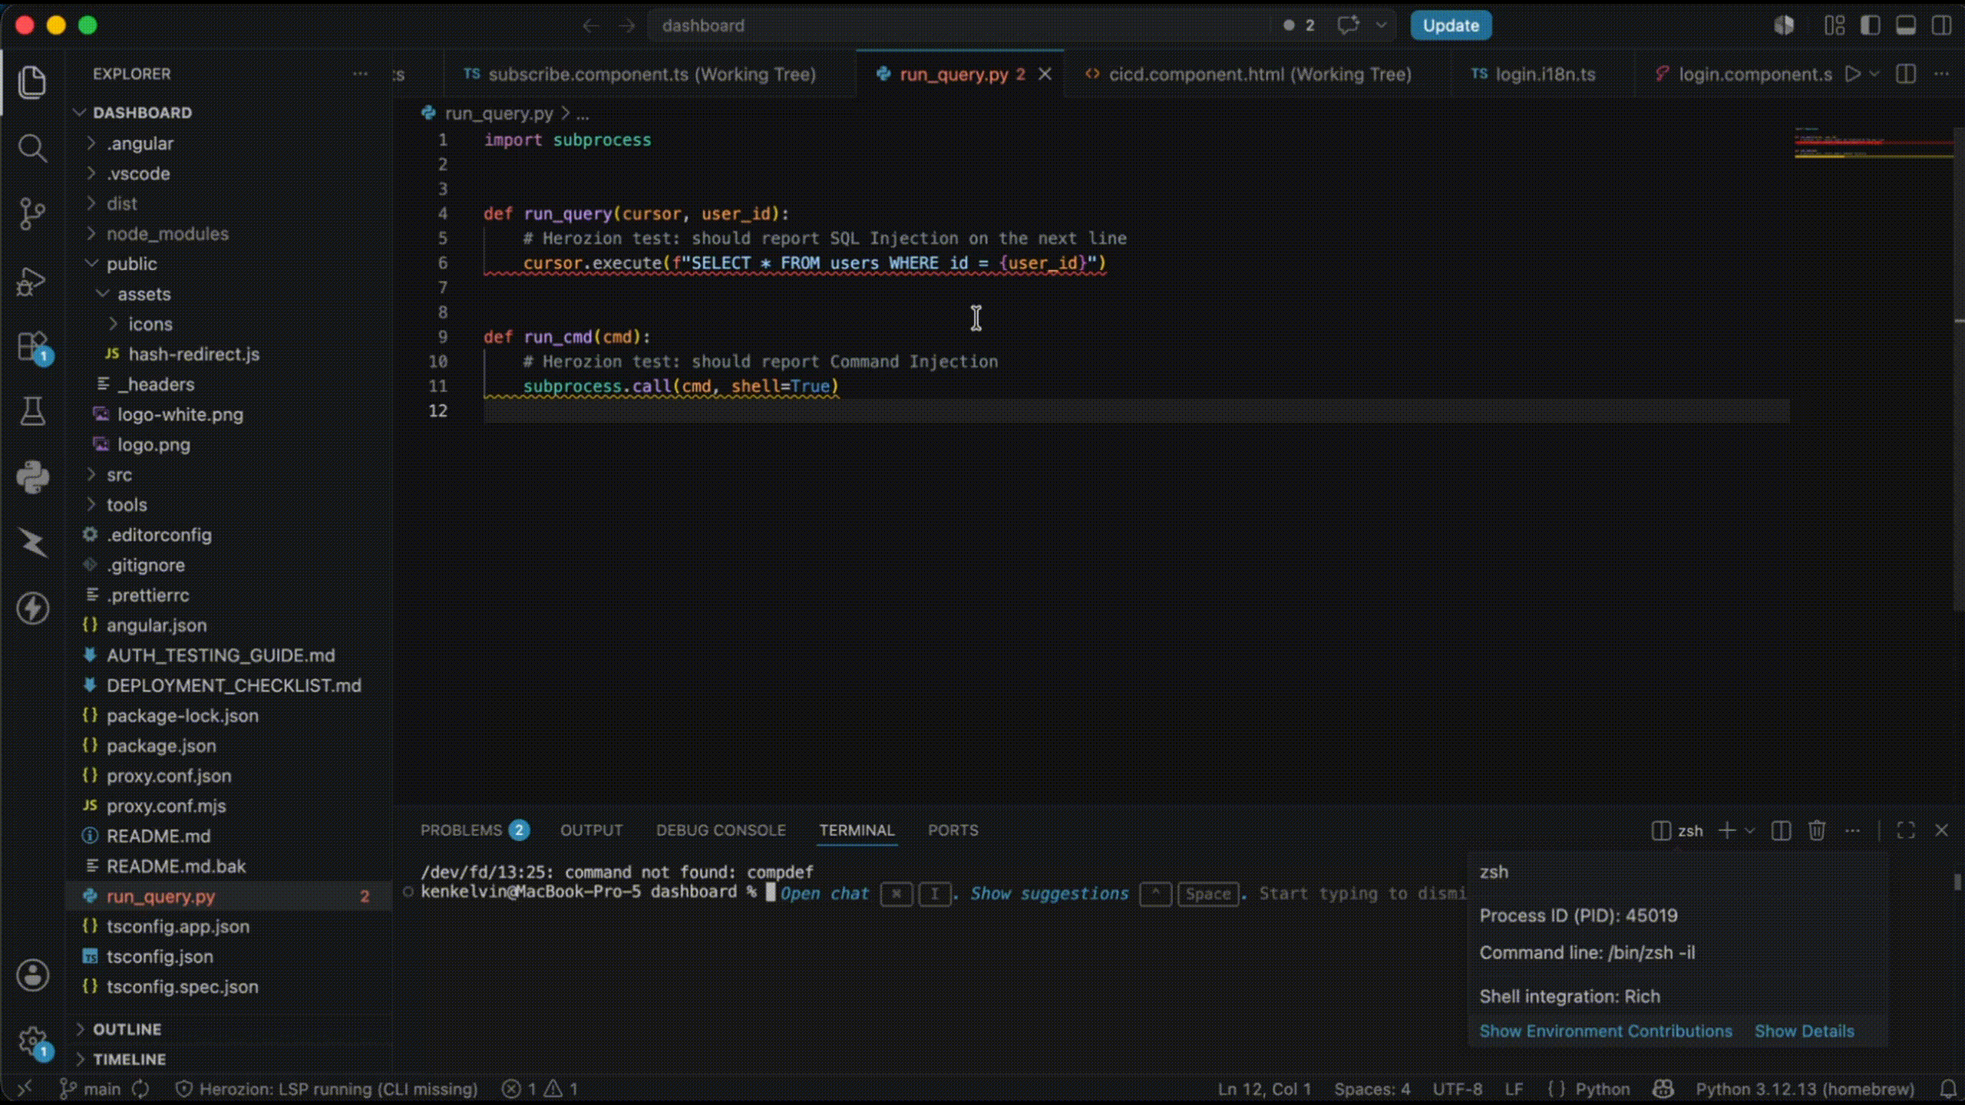1965x1105 pixels.
Task: Open Source Control view in activity bar
Action: [x=32, y=213]
